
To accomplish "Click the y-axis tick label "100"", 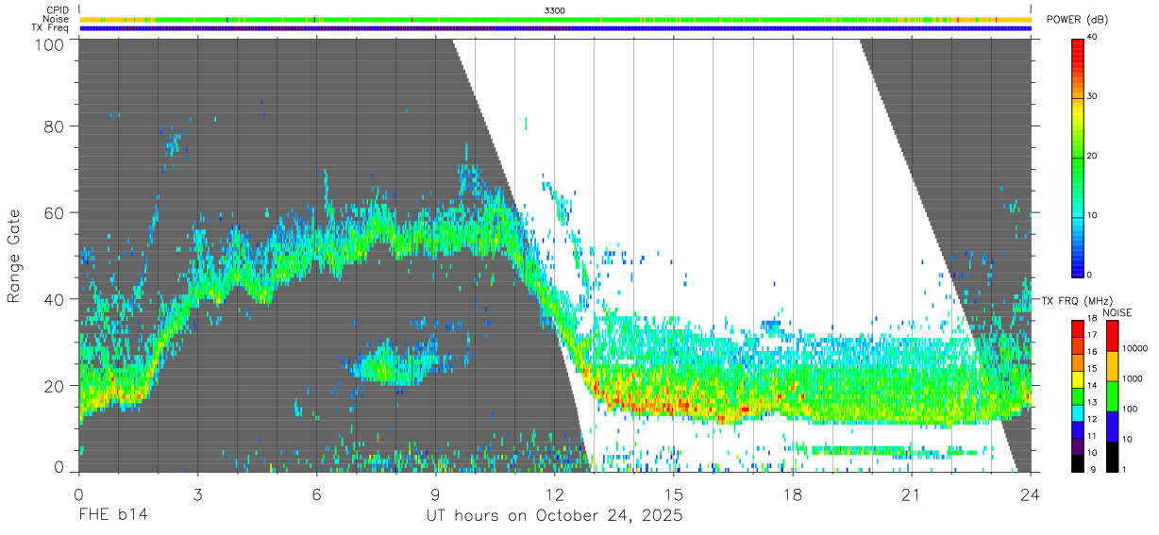I will click(49, 43).
